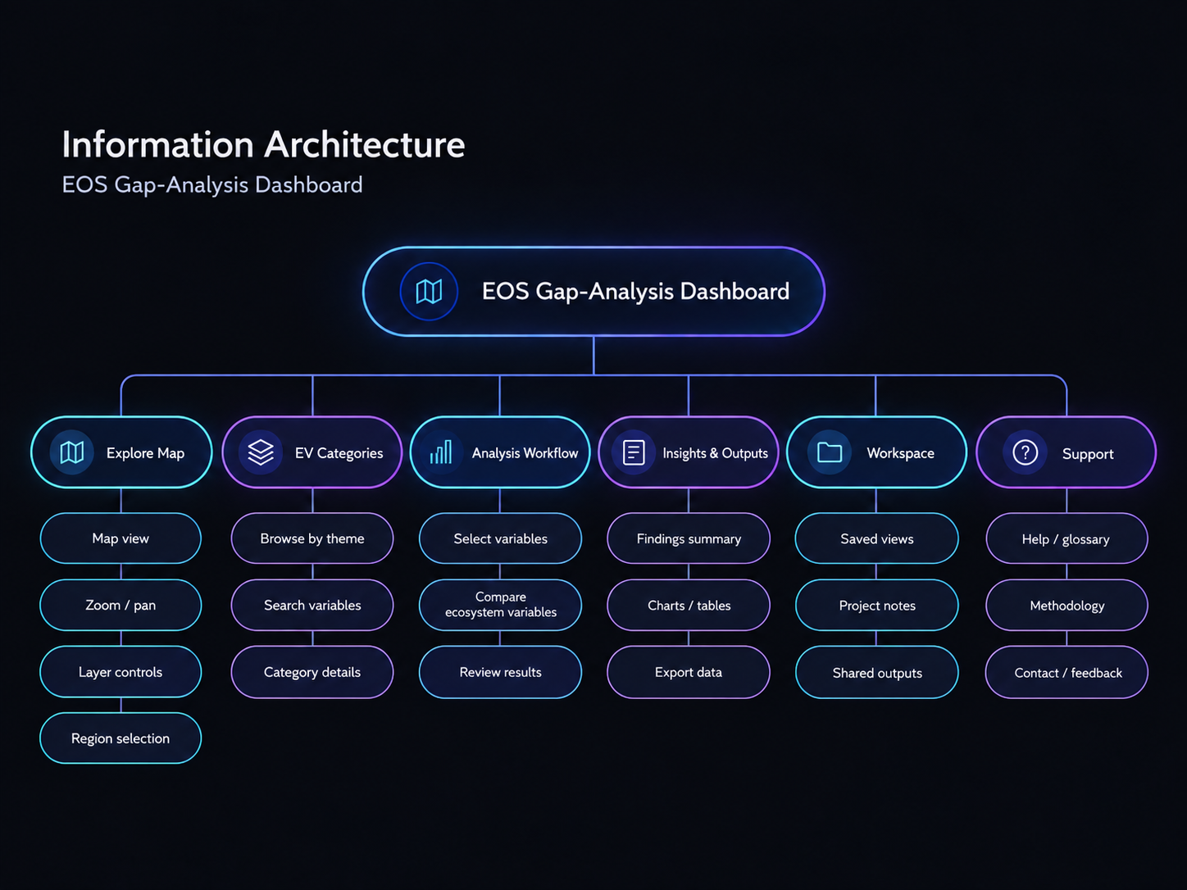Select the Contact / feedback node
The height and width of the screenshot is (890, 1187).
pos(1066,673)
